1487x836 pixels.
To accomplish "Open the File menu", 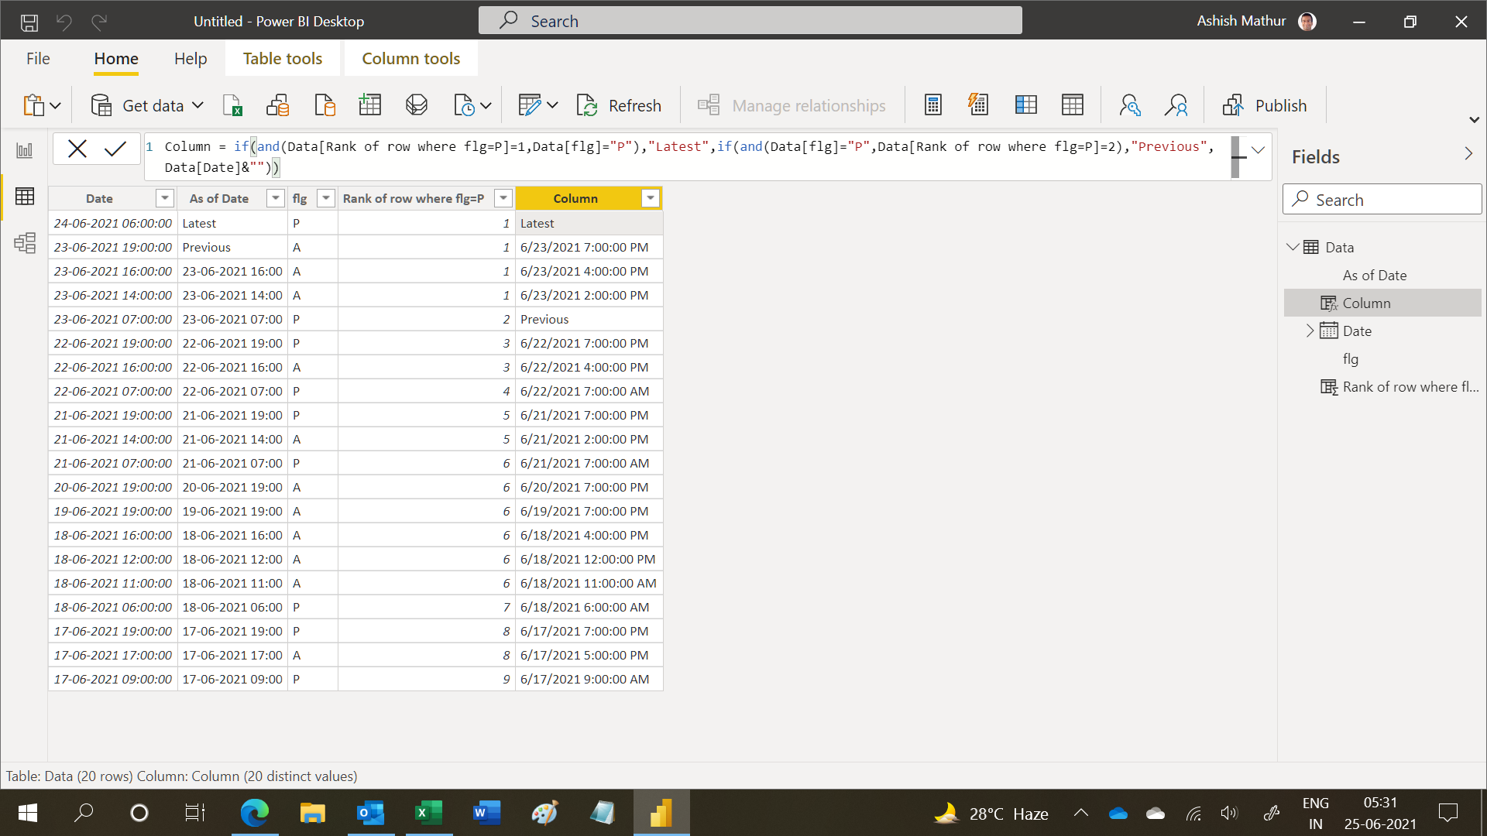I will click(x=38, y=59).
